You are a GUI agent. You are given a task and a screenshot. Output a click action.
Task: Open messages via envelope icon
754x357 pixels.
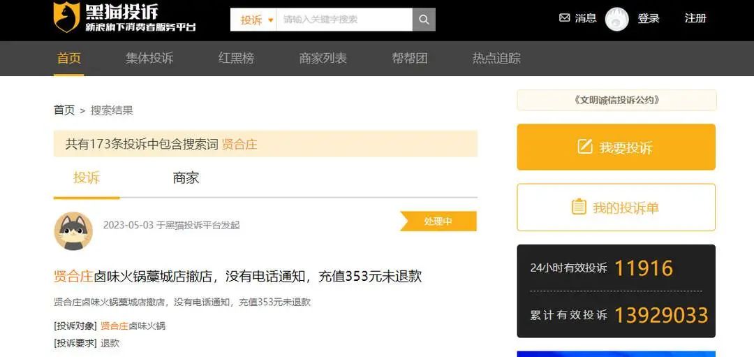click(x=565, y=18)
